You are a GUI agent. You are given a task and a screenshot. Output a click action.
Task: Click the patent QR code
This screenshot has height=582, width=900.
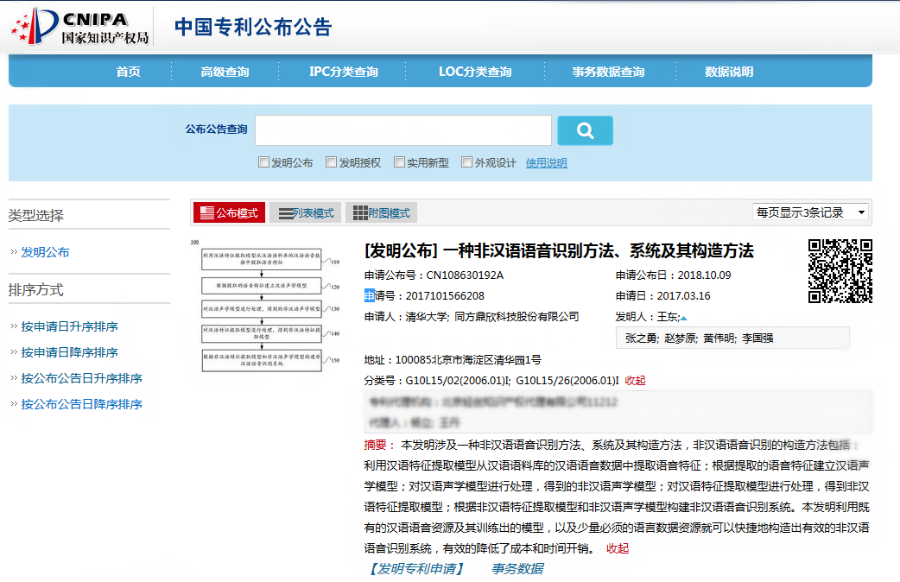coord(840,271)
